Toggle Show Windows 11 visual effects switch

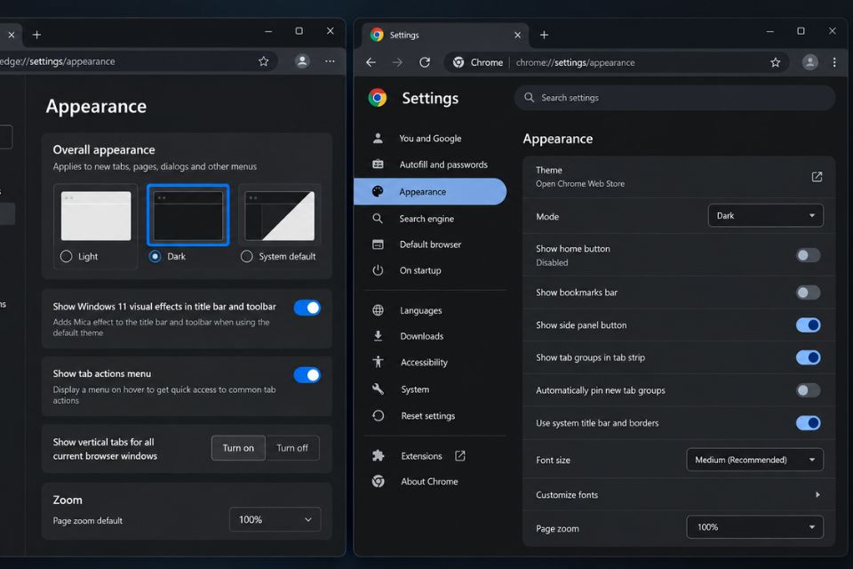point(307,308)
